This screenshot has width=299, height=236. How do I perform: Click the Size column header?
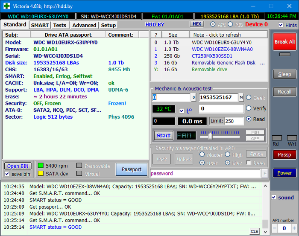tap(176, 35)
